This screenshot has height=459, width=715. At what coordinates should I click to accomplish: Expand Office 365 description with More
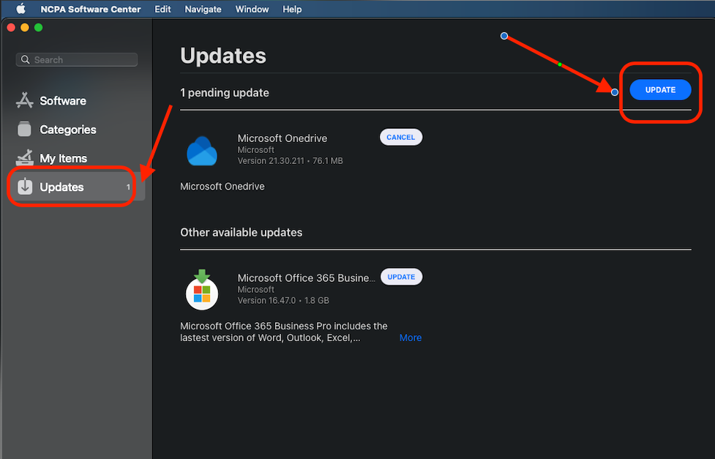410,338
